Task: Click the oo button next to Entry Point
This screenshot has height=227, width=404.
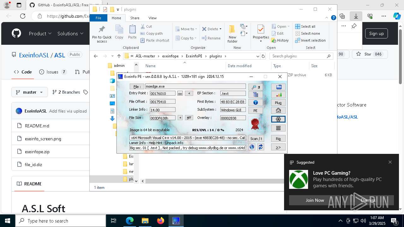Action: coord(180,94)
